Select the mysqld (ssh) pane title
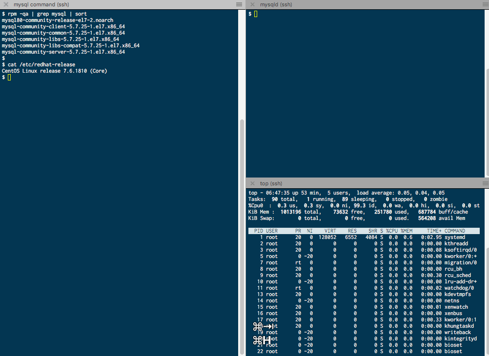 (276, 4)
